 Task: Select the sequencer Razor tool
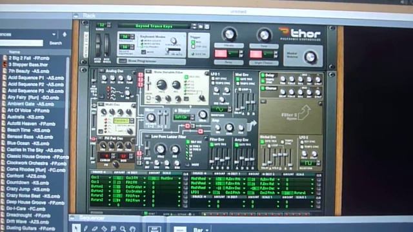[x=104, y=228]
